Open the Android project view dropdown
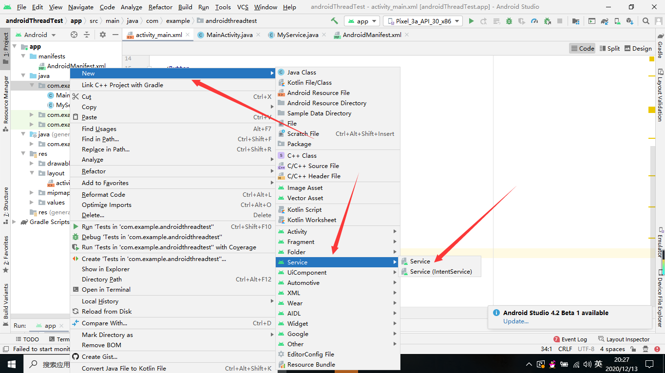 tap(36, 35)
